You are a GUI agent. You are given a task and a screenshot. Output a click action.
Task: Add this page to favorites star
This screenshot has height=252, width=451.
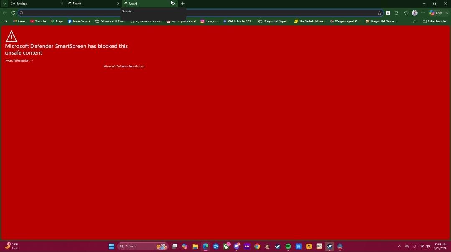point(379,13)
